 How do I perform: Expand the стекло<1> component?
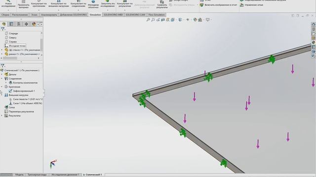click(2, 50)
